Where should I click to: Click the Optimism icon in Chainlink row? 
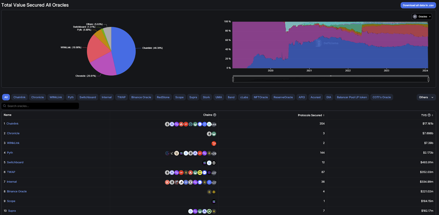186,124
